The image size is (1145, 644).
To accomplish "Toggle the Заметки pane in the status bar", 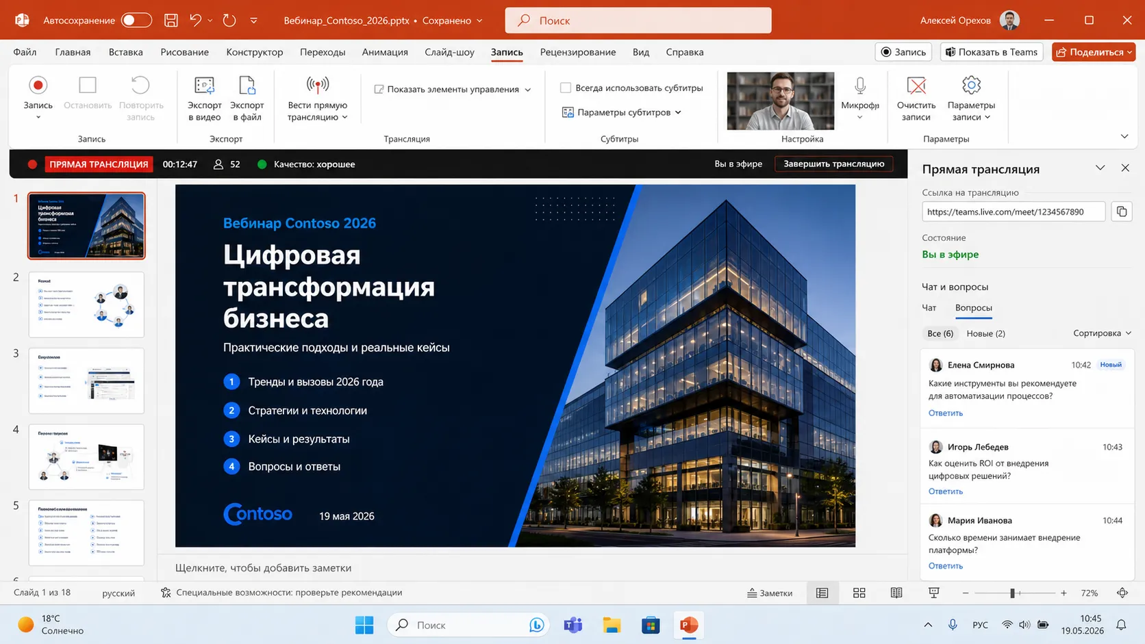I will (x=770, y=593).
